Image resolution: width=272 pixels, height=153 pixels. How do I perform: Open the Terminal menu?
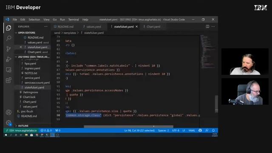74,20
